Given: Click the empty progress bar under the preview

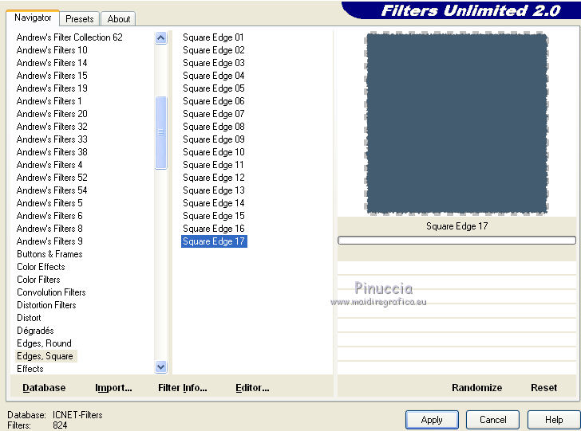Looking at the screenshot, I should [x=457, y=241].
